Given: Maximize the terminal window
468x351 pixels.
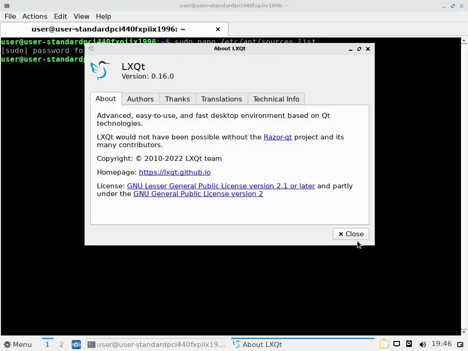Looking at the screenshot, I should point(453,6).
